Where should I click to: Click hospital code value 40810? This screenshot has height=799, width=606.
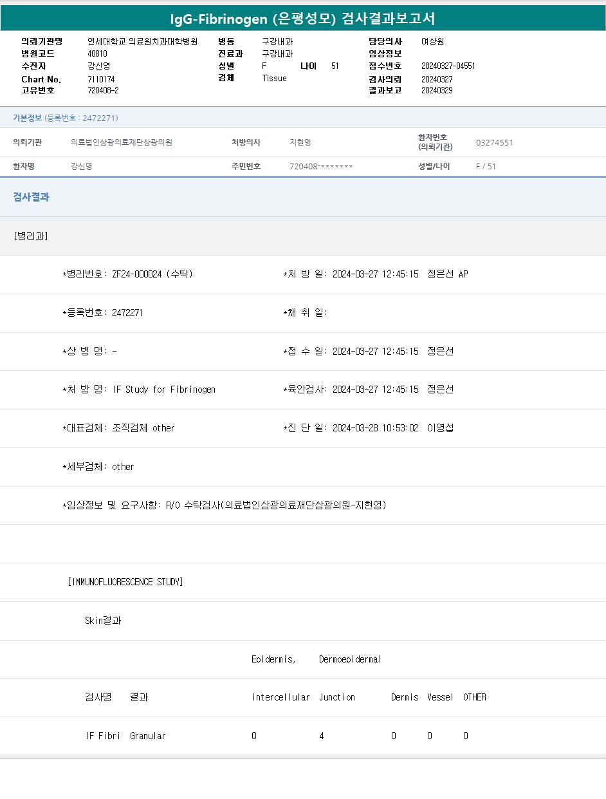point(97,53)
